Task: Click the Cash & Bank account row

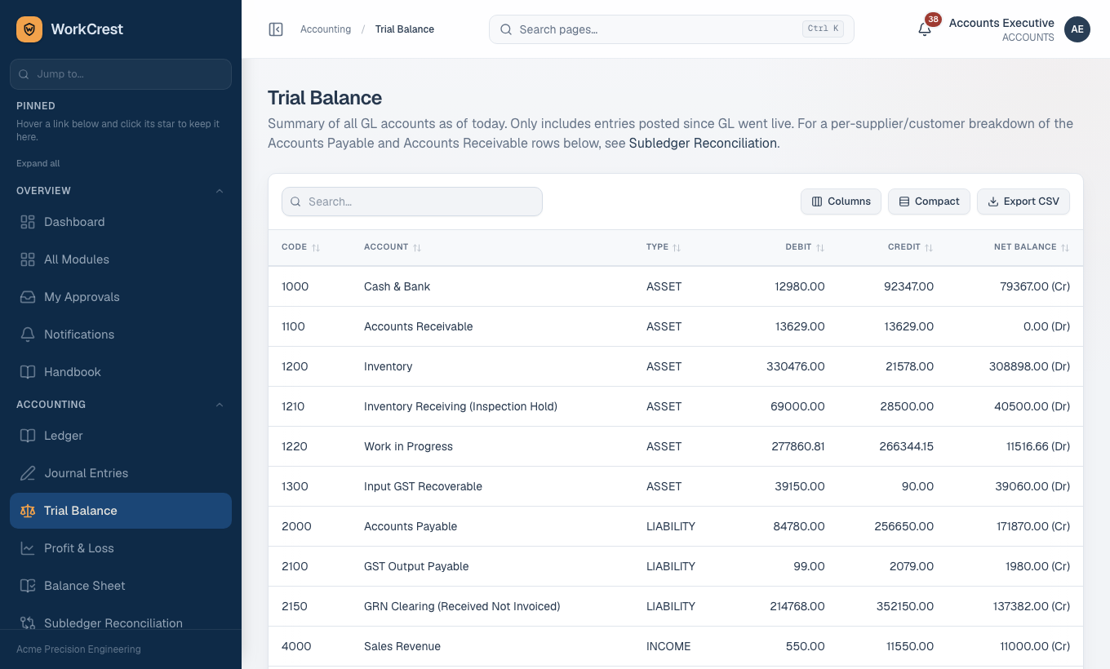Action: 676,286
